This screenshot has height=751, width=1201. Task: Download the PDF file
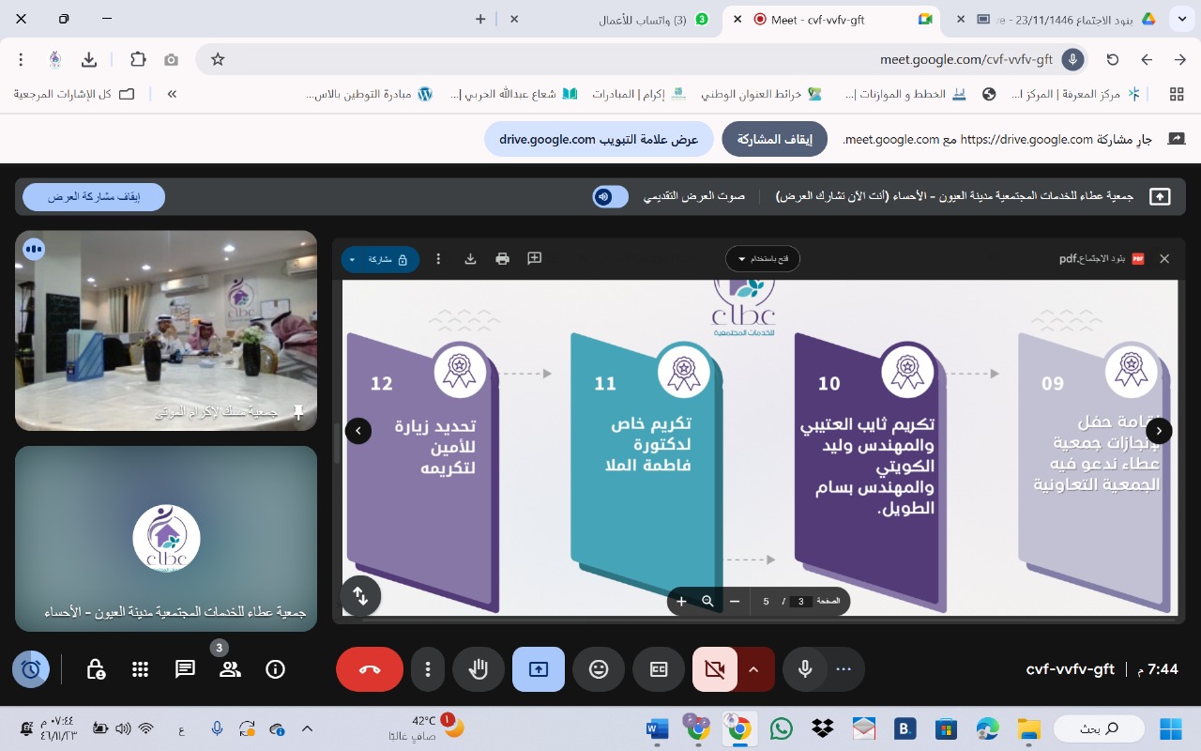(471, 258)
